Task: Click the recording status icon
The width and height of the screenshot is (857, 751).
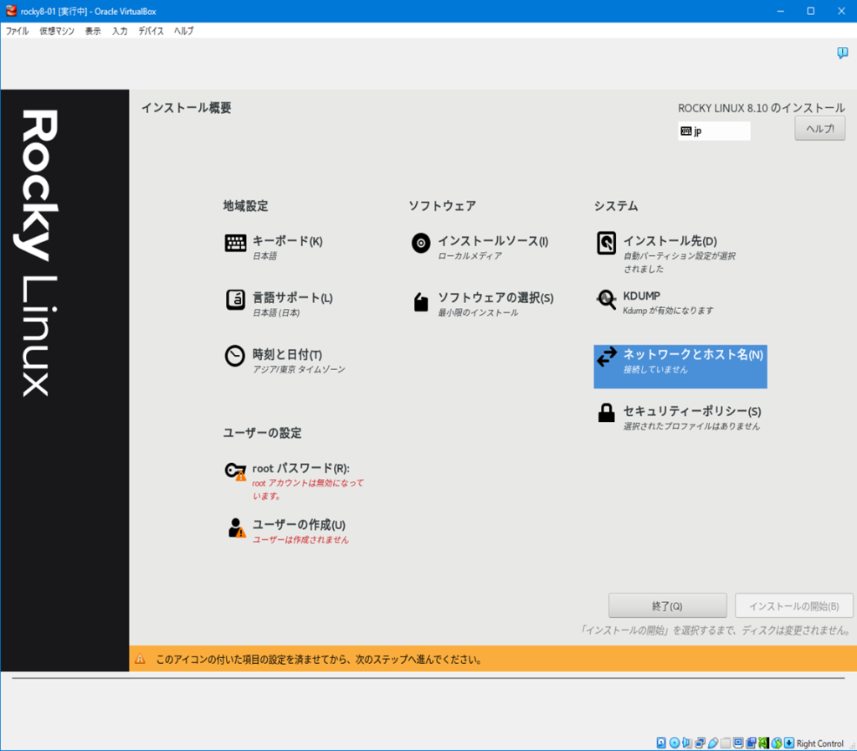Action: (751, 743)
